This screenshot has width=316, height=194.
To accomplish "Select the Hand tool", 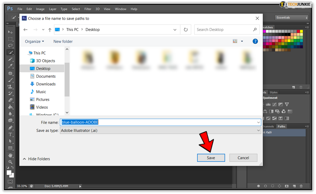I will [x=10, y=155].
